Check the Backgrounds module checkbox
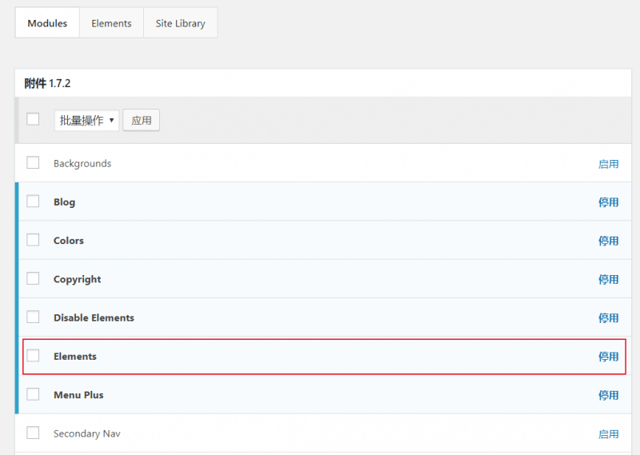The height and width of the screenshot is (455, 640). coord(33,163)
